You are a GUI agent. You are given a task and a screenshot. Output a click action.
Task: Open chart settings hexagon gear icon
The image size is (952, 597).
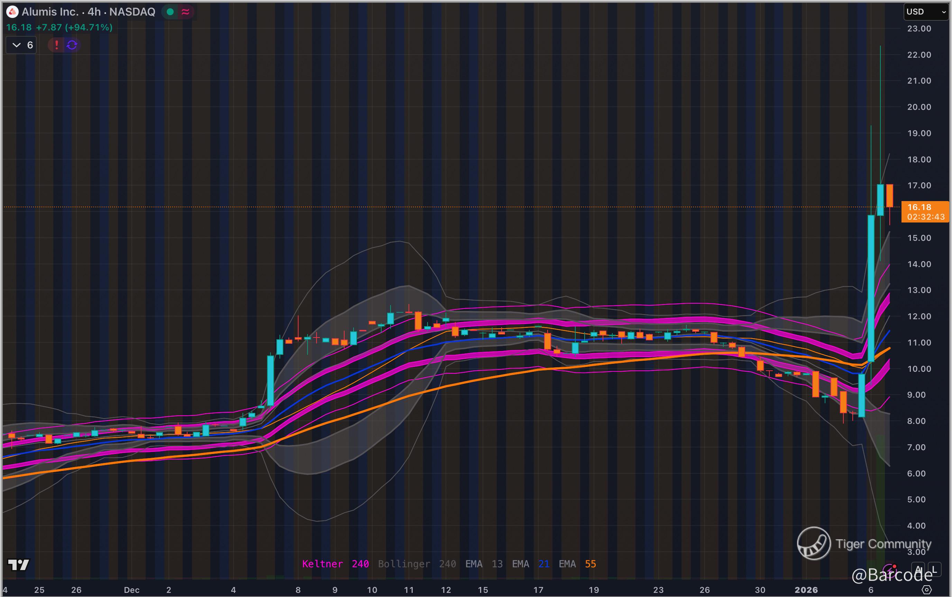pyautogui.click(x=926, y=590)
